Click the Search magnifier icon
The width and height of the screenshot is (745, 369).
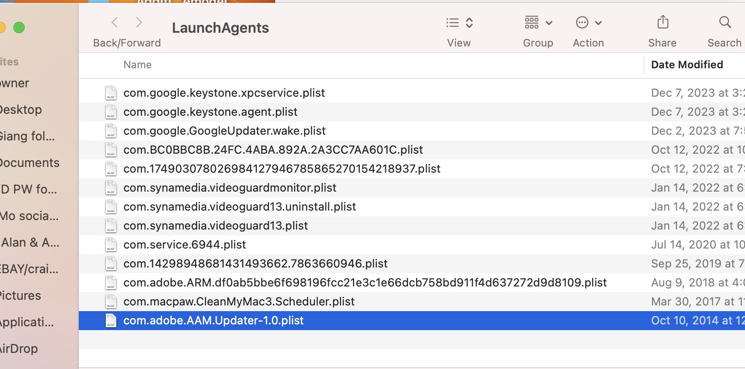[x=725, y=22]
